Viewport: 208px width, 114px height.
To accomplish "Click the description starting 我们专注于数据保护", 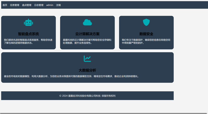I will pyautogui.click(x=146, y=41).
